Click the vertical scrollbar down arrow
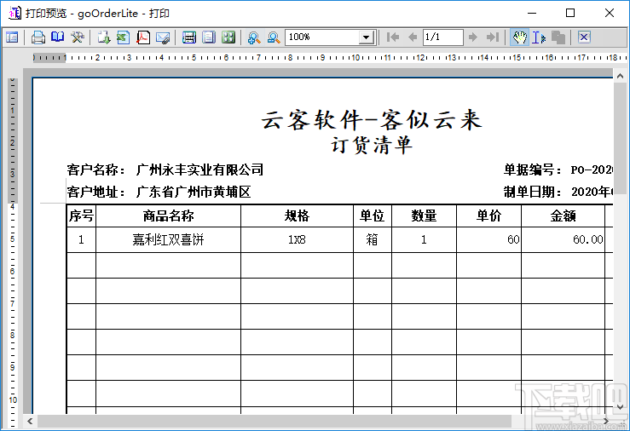 (x=620, y=407)
